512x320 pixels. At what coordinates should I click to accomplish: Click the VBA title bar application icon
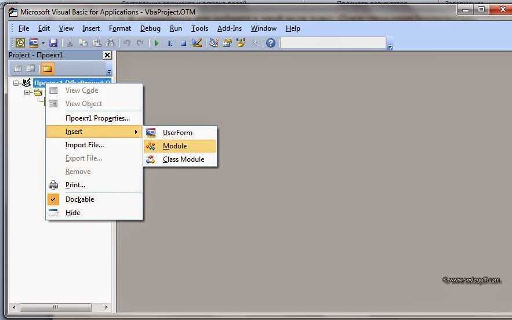(x=13, y=12)
